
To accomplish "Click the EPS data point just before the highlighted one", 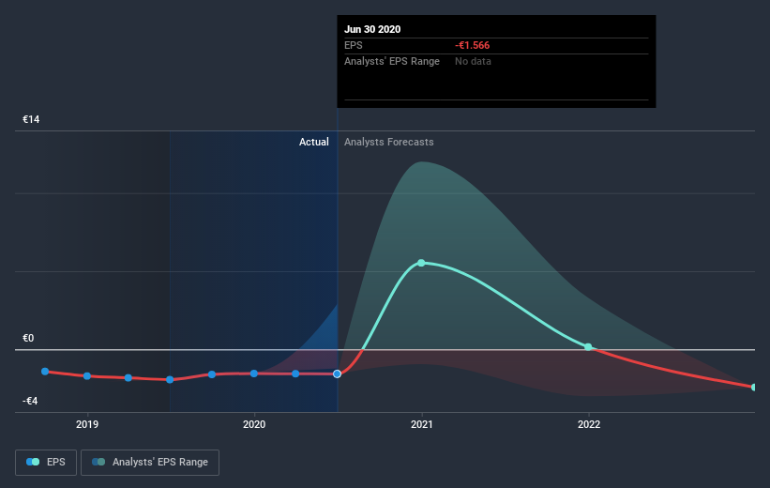I will click(295, 374).
